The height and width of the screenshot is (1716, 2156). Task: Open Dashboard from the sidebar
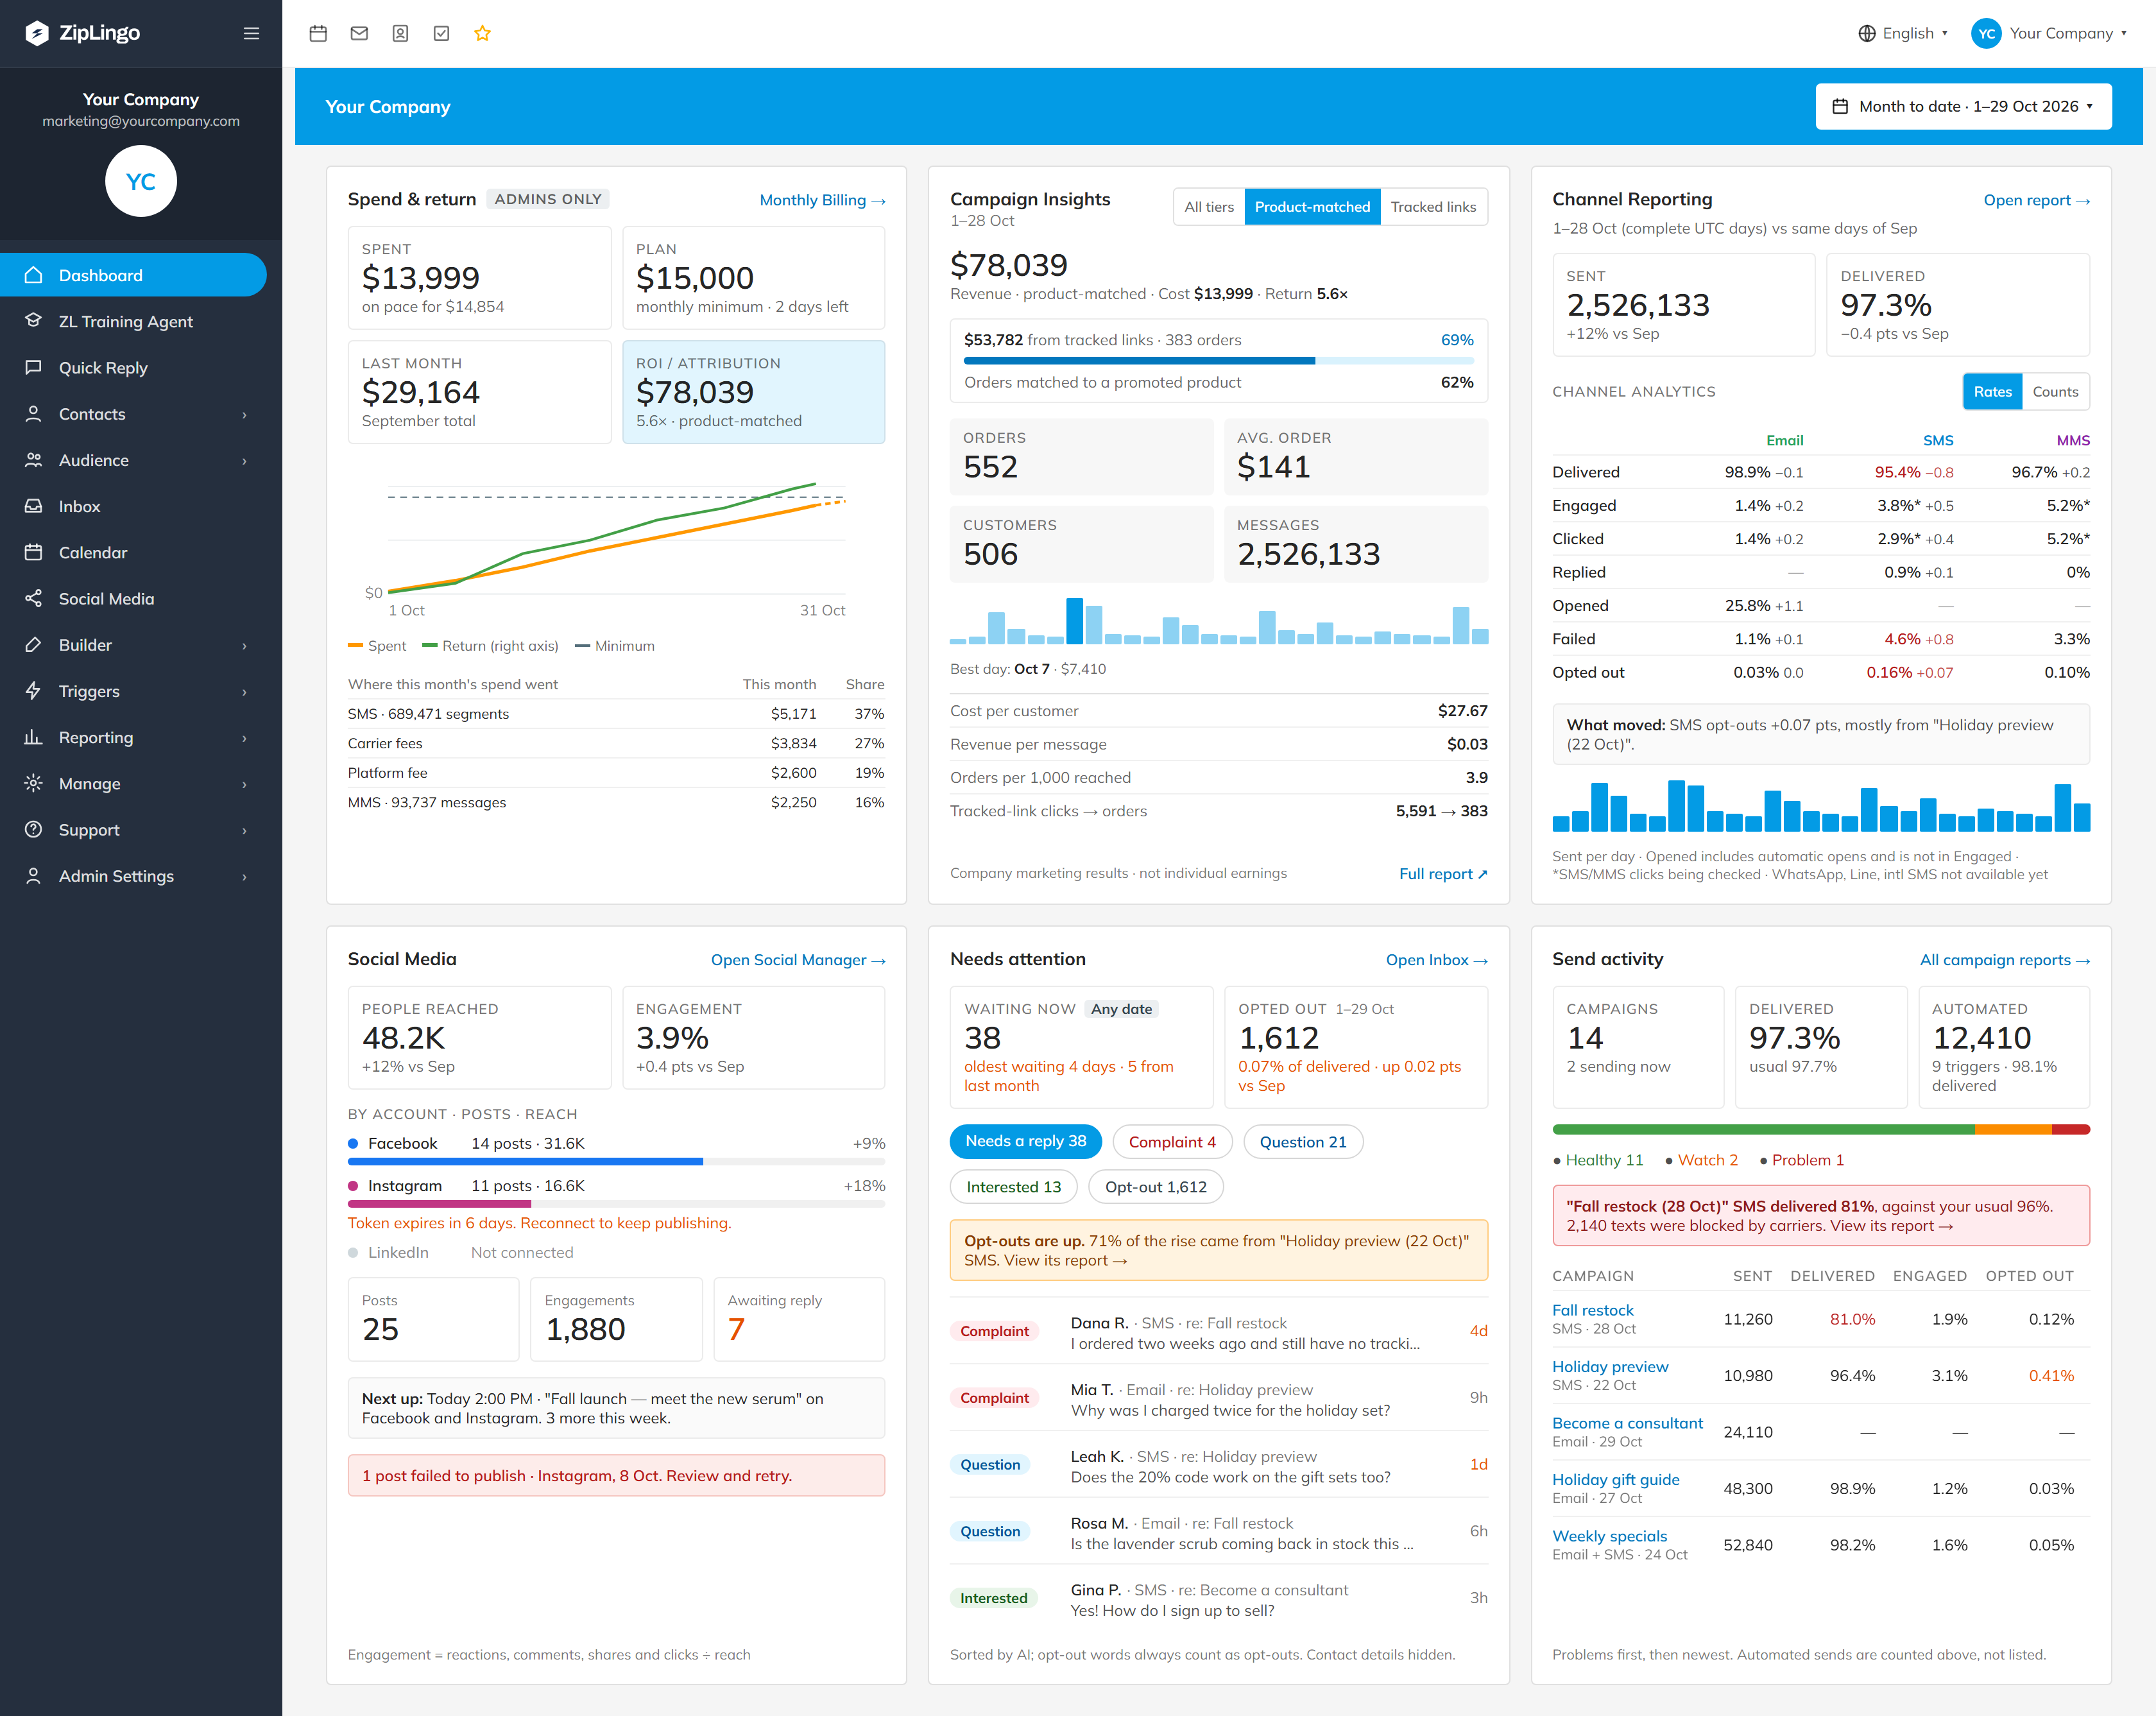coord(133,275)
